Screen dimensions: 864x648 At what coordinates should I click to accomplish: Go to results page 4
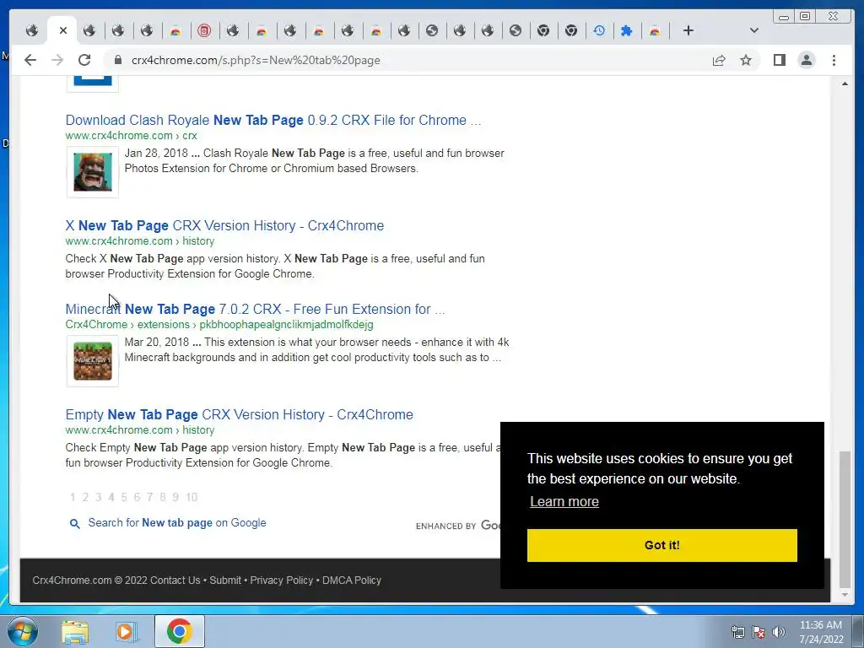(x=111, y=497)
